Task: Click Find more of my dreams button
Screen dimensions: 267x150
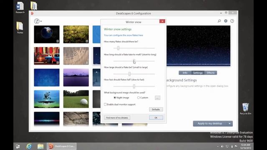Action: point(117,117)
